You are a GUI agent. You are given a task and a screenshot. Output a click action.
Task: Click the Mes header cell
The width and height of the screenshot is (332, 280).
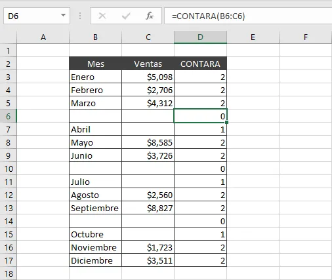(x=95, y=64)
